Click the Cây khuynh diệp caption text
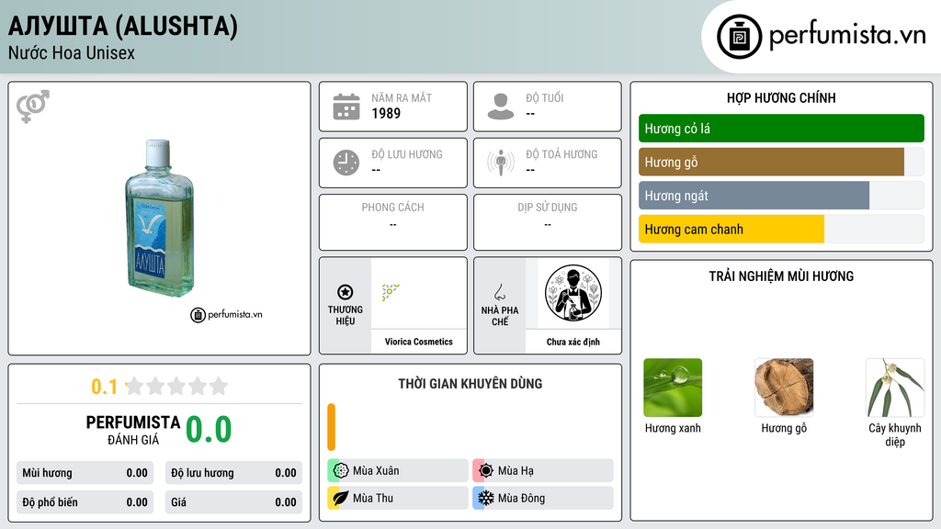Viewport: 941px width, 529px height. [895, 434]
